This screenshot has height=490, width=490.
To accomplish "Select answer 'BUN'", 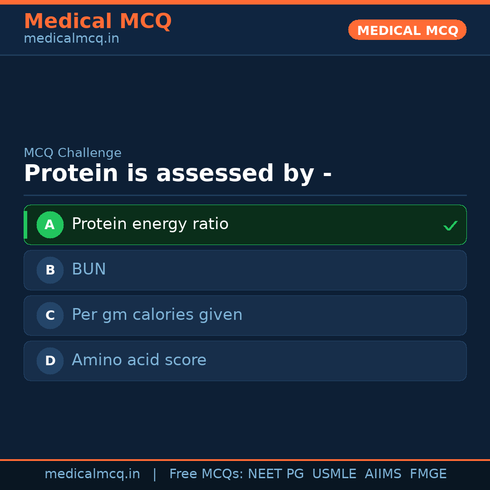I will (x=245, y=270).
